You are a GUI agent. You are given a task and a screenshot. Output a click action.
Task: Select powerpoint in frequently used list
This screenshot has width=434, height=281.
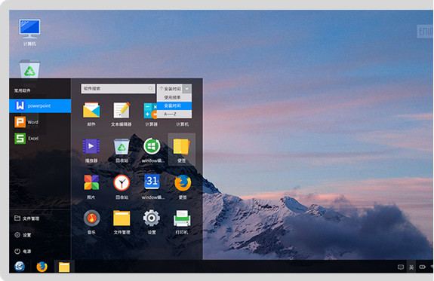(x=40, y=105)
